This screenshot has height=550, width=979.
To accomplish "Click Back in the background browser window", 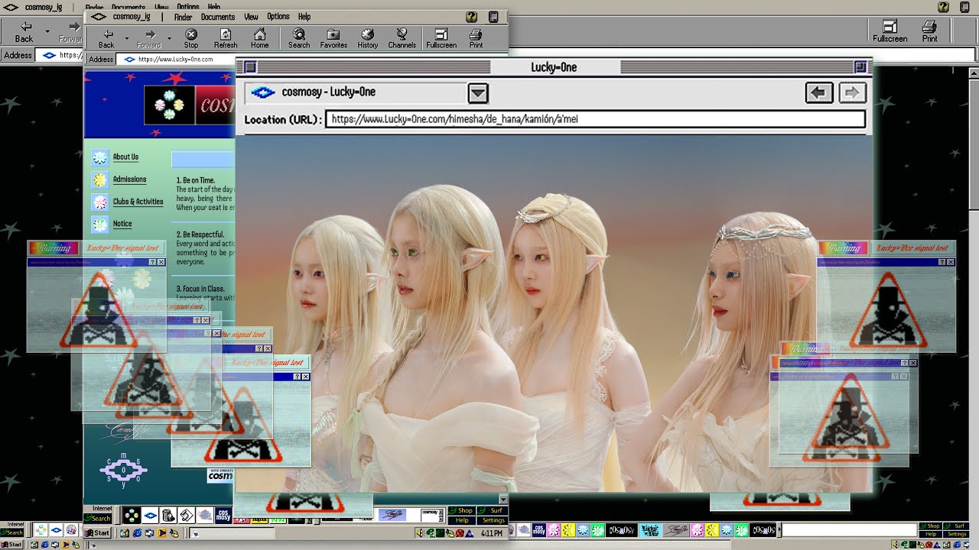I will coord(24,31).
